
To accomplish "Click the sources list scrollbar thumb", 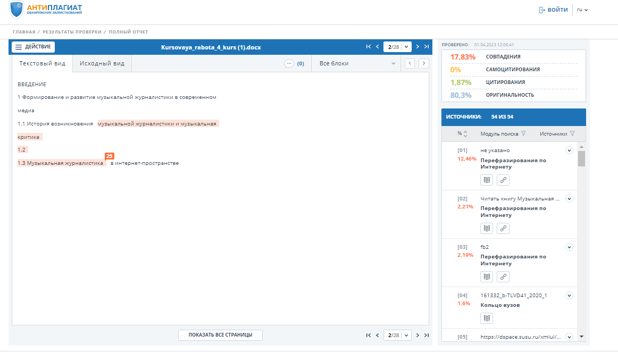I will [581, 158].
